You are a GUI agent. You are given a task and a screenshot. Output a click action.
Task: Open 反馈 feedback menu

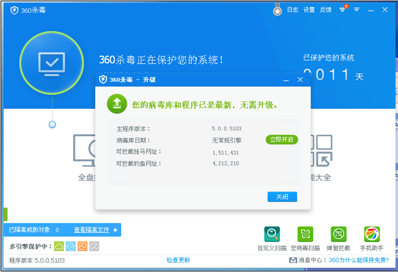(x=325, y=10)
